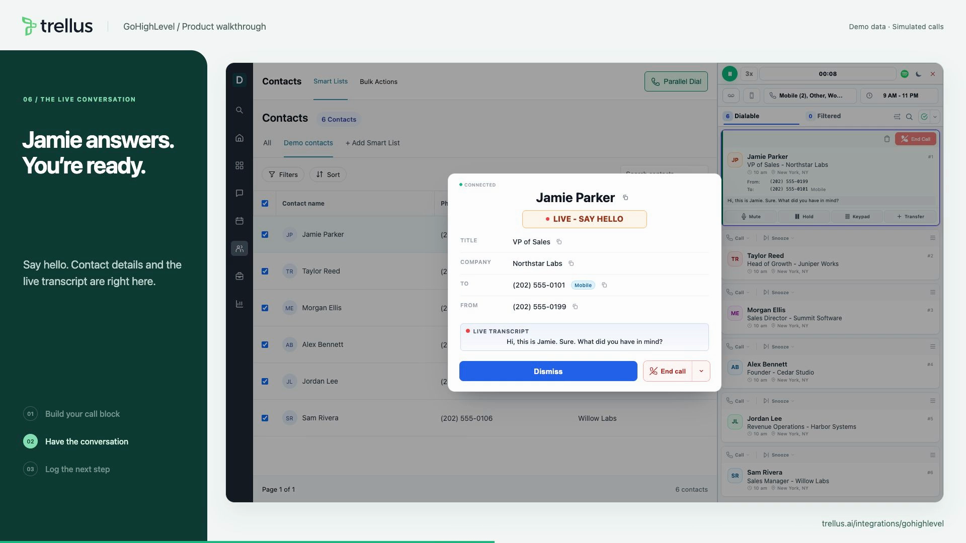This screenshot has width=966, height=543.
Task: Uncheck Jamie Parker's row checkbox
Action: [265, 234]
